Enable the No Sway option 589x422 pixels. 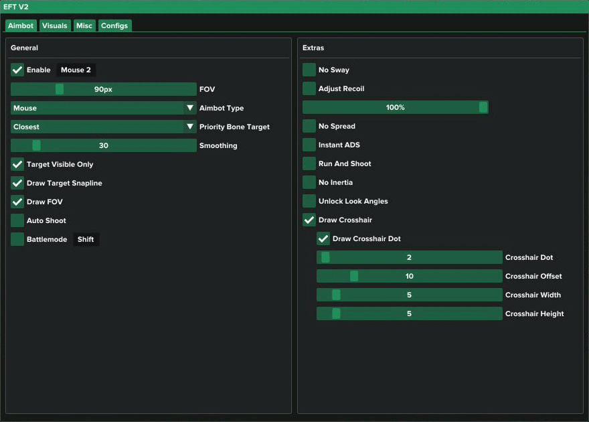point(309,70)
